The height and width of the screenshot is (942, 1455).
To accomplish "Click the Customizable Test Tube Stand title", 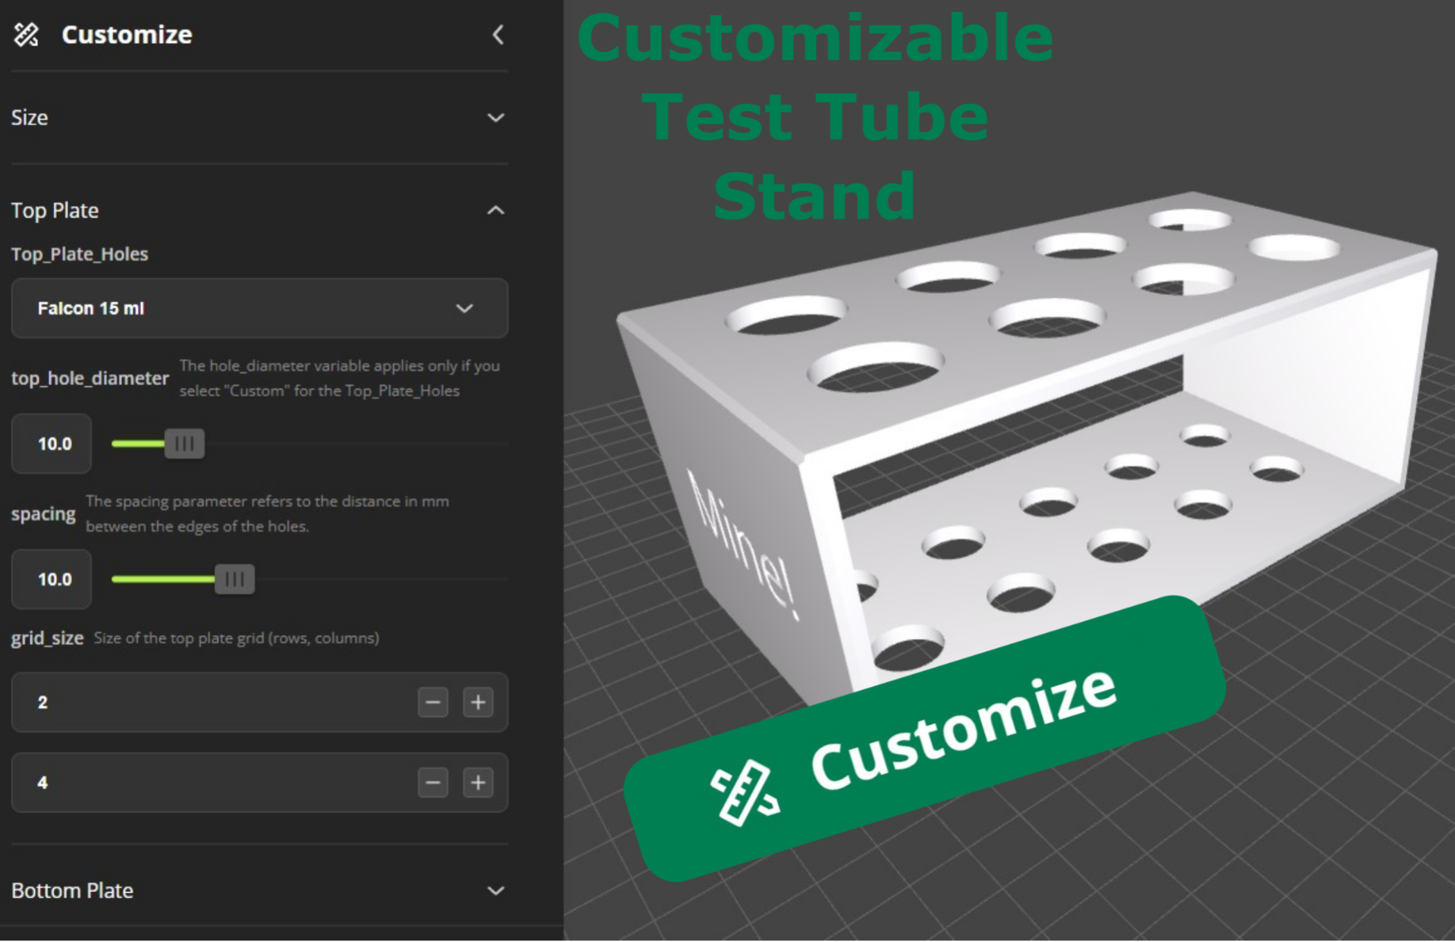I will tap(815, 116).
